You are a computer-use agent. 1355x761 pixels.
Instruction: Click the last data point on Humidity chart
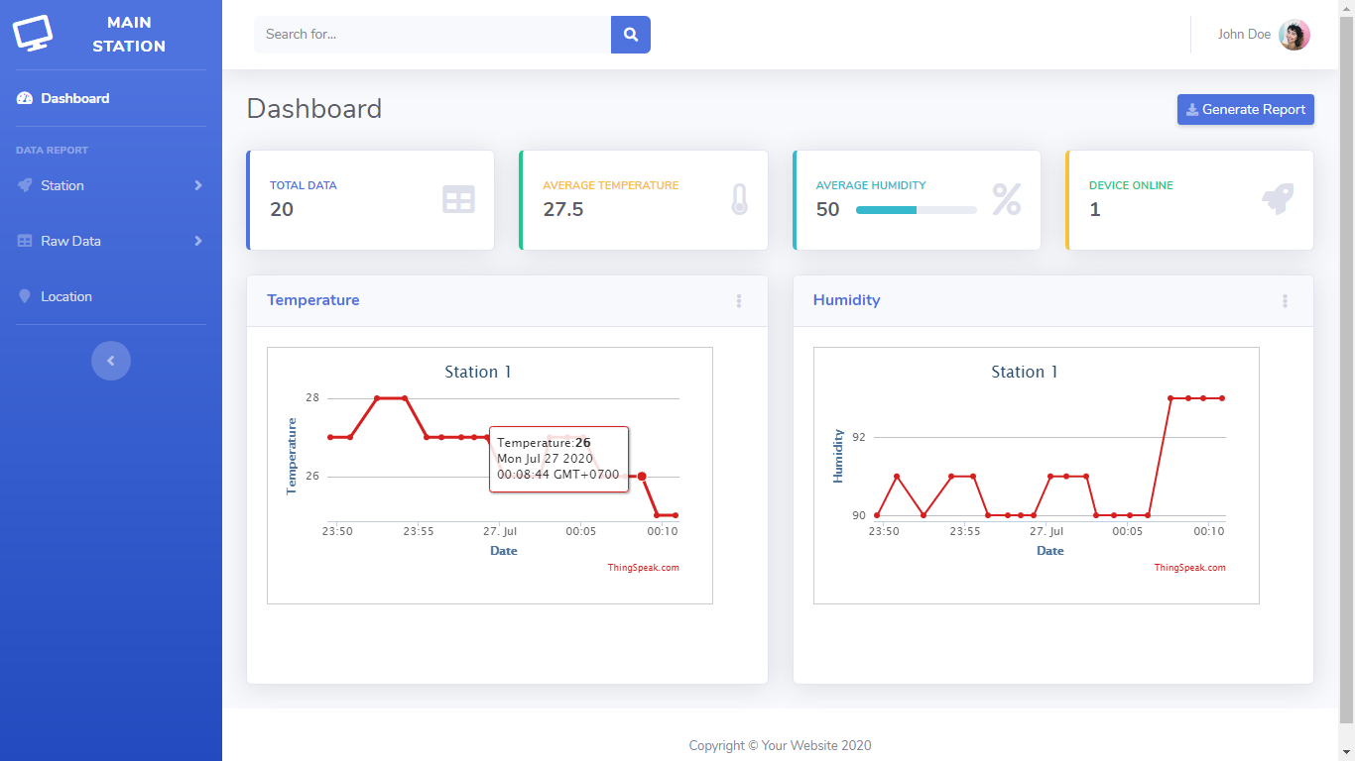[1221, 398]
